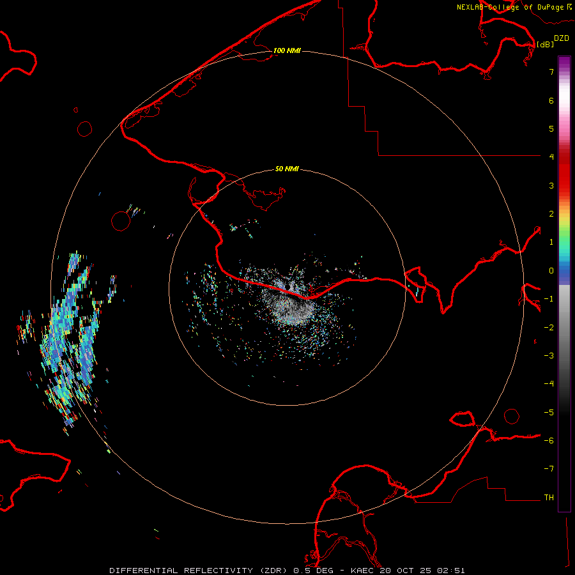Screen dimensions: 575x575
Task: Click the -2 value on the color scale
Action: tap(549, 328)
